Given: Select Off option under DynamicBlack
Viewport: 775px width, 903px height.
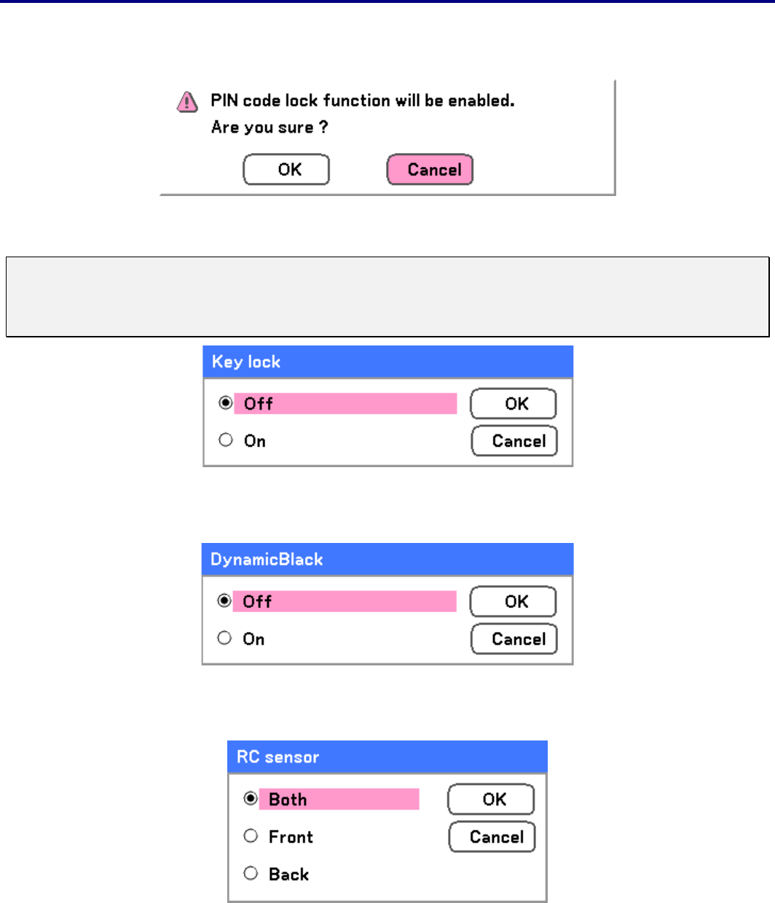Looking at the screenshot, I should point(224,601).
